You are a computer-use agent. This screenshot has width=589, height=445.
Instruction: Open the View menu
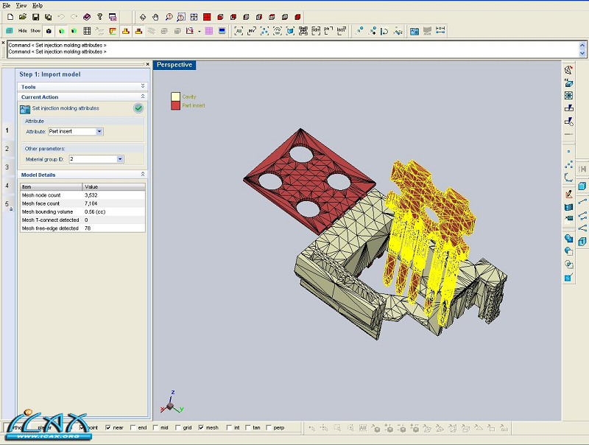(21, 5)
